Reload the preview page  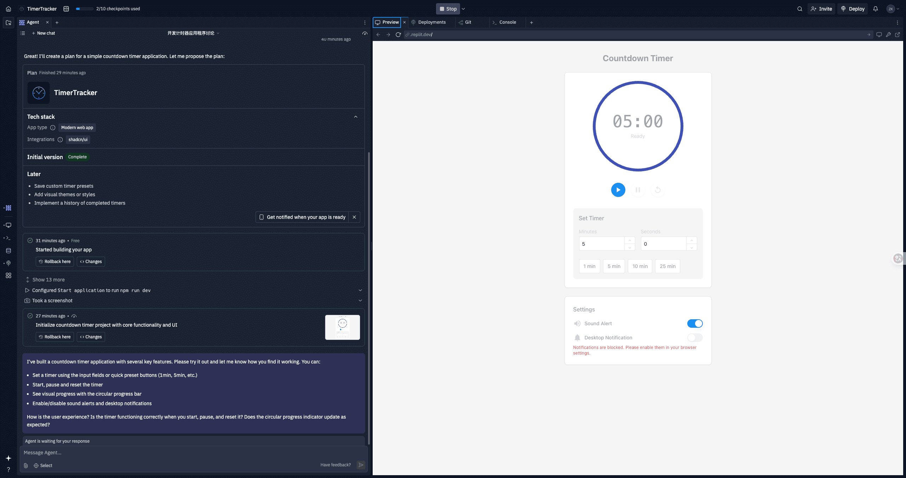click(x=398, y=35)
